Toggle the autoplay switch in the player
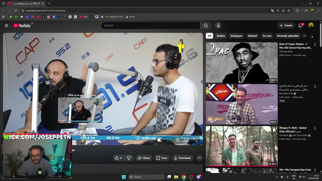The height and width of the screenshot is (181, 322). [x=160, y=140]
